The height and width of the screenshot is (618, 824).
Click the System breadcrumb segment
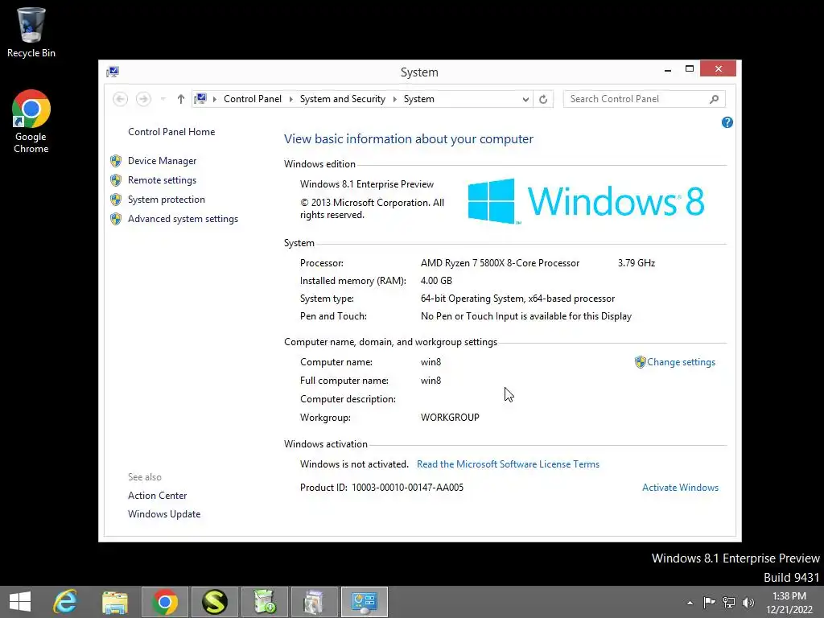click(418, 99)
